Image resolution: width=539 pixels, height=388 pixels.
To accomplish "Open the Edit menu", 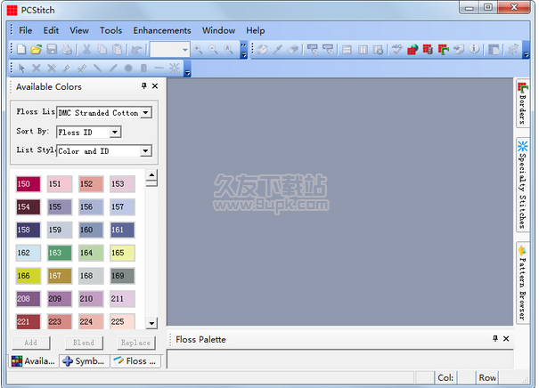I will [51, 30].
